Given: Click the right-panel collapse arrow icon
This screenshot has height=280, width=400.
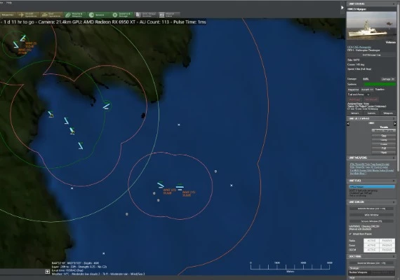Looking at the screenshot, I should (x=342, y=8).
